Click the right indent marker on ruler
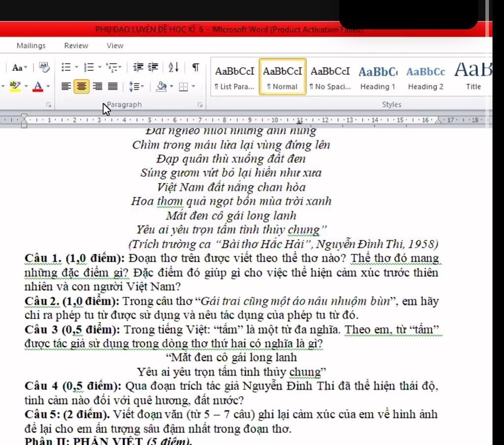 (x=438, y=121)
